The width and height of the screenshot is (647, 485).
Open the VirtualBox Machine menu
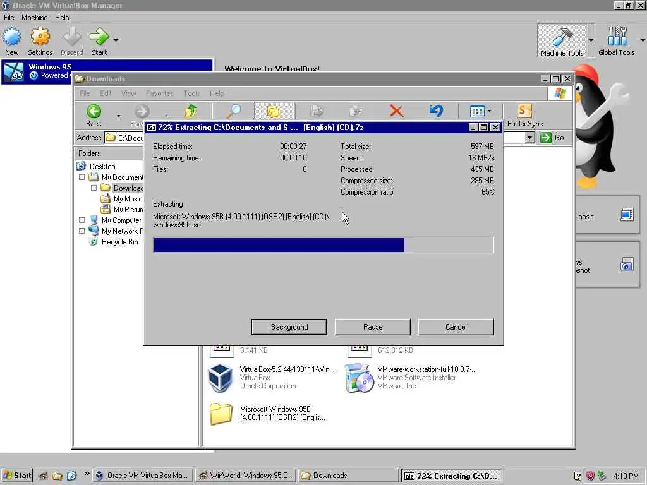pyautogui.click(x=34, y=17)
